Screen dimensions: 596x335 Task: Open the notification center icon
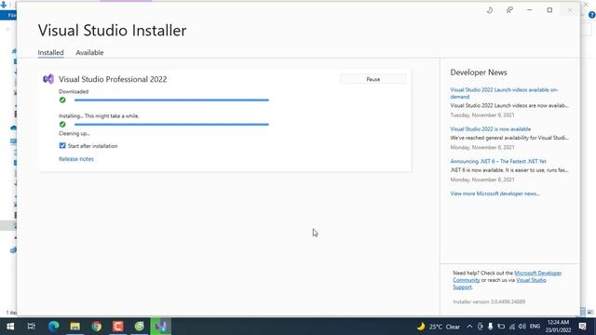582,327
